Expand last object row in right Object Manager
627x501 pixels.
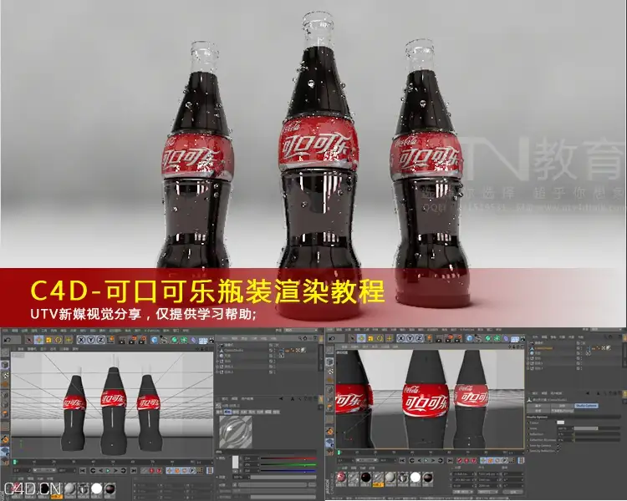528,368
